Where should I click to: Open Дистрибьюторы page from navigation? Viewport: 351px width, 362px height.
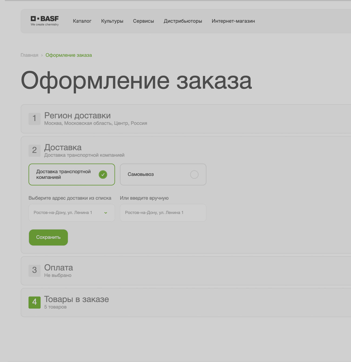click(x=183, y=21)
